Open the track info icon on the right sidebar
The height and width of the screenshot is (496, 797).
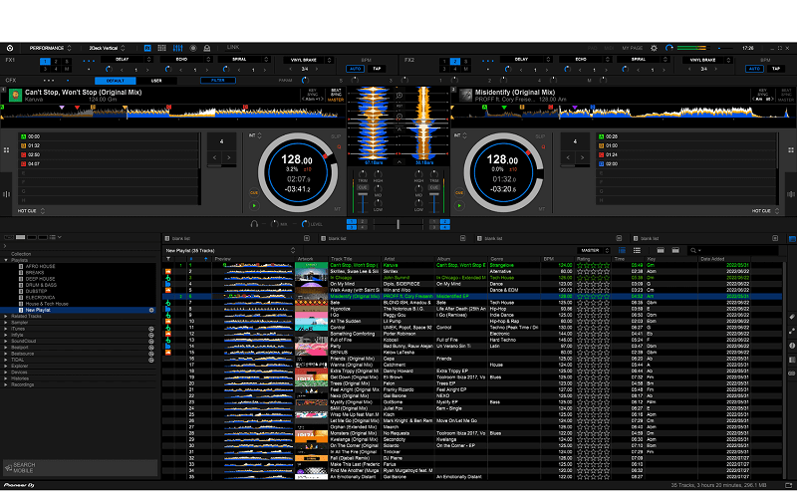pos(792,346)
